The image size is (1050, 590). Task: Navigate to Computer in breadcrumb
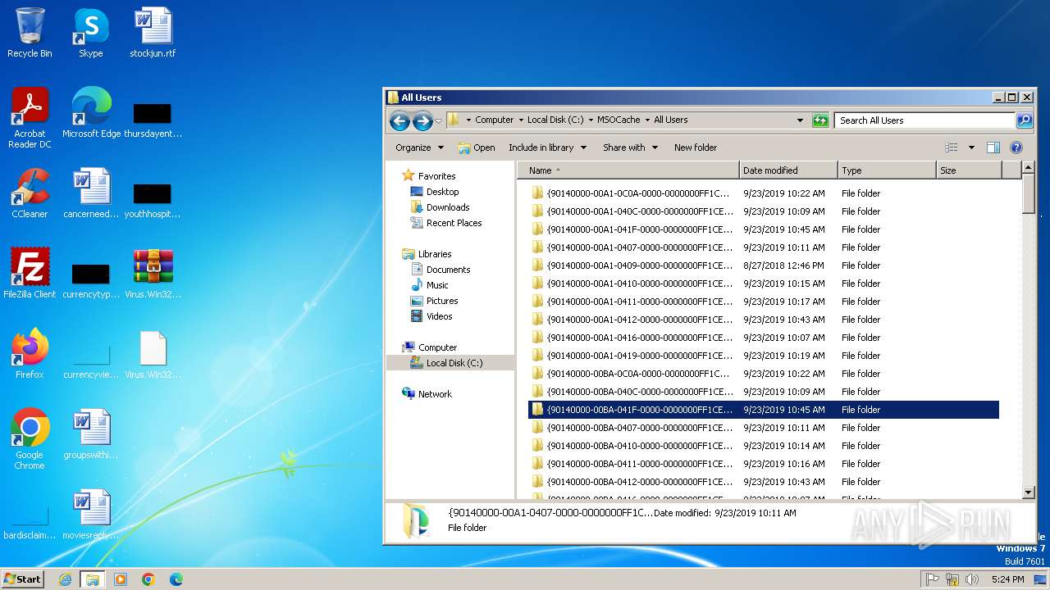(495, 120)
